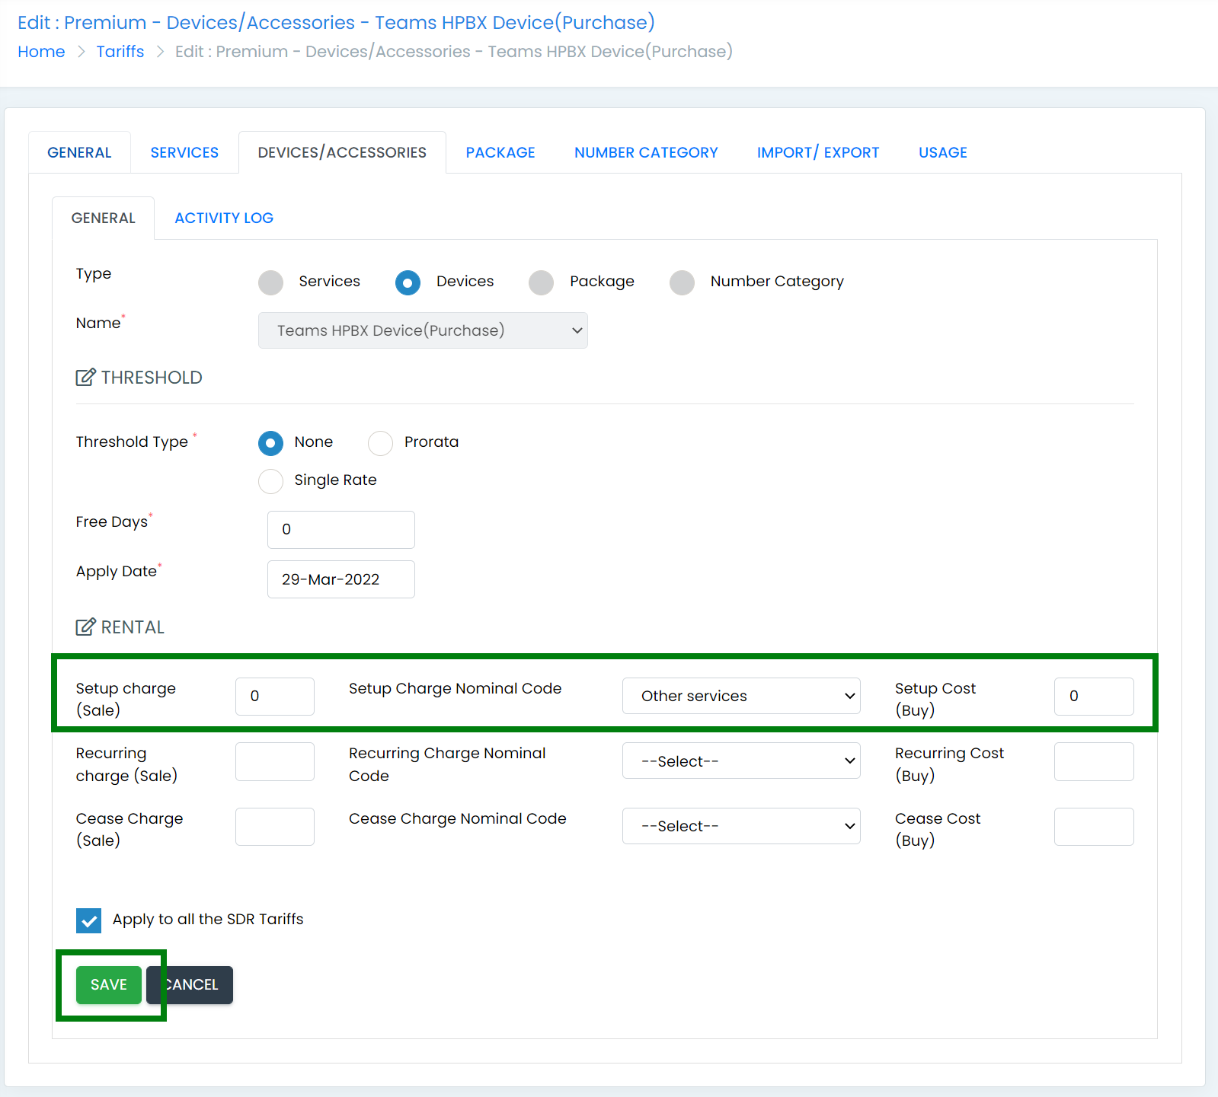Screen dimensions: 1218x1097
Task: Open the DEVICES/ACCESSORIES tab
Action: click(x=342, y=152)
